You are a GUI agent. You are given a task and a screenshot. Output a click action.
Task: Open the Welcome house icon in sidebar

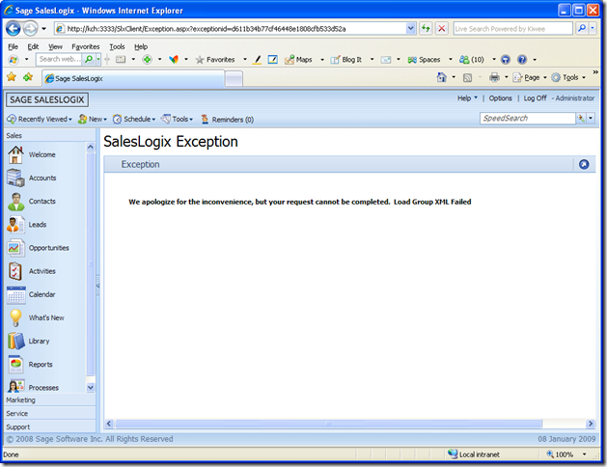[x=15, y=154]
